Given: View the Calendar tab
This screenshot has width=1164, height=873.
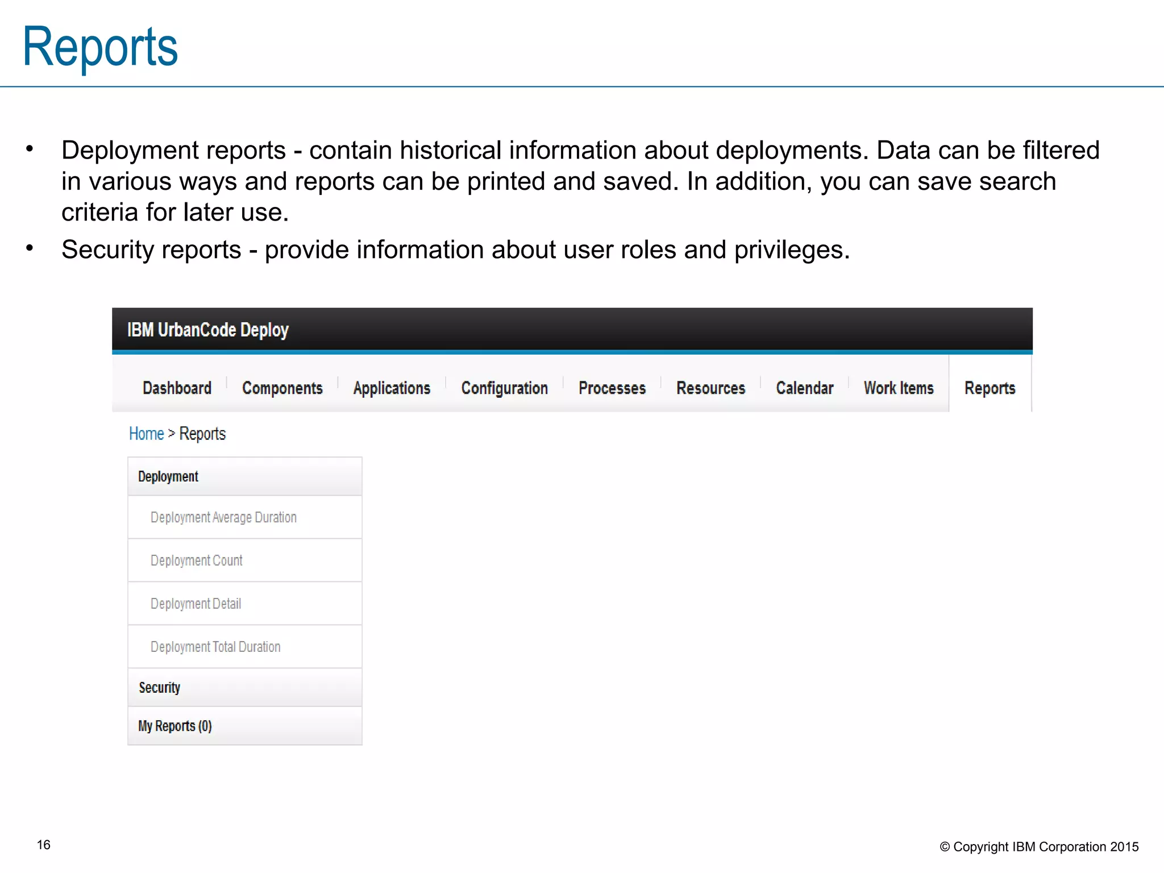Looking at the screenshot, I should tap(804, 388).
